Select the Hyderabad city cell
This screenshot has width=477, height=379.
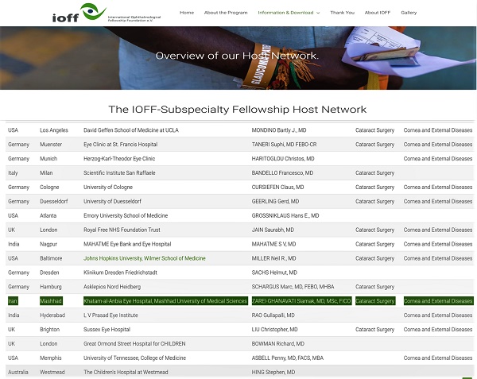tap(52, 315)
